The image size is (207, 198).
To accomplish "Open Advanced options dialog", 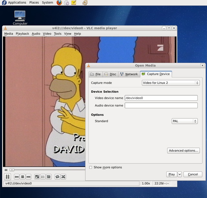I will 183,150.
